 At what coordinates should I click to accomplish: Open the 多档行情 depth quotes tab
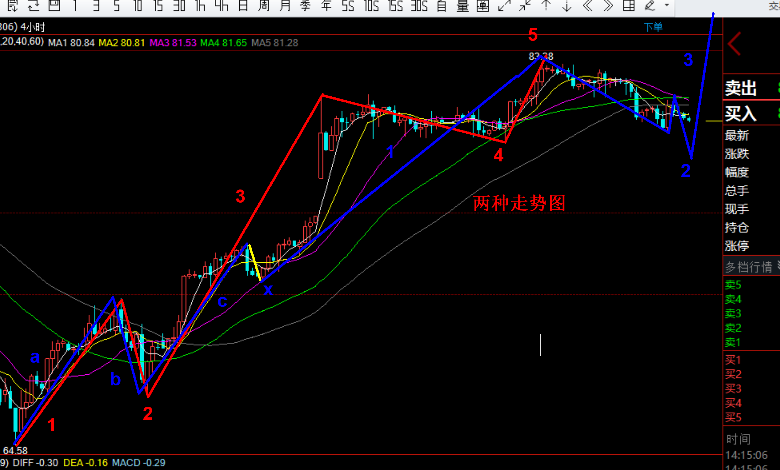[749, 267]
